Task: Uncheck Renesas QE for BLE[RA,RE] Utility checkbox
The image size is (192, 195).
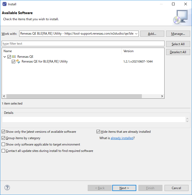Action: pos(14,61)
